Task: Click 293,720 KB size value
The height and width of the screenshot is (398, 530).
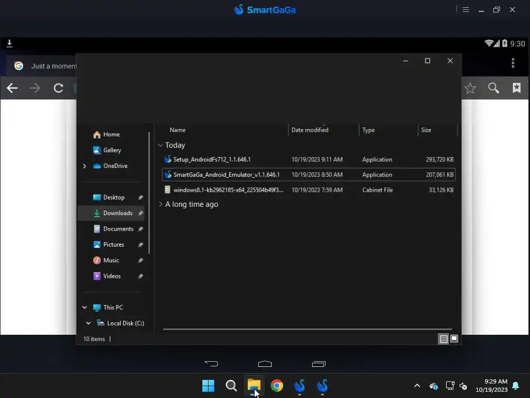Action: click(x=439, y=160)
